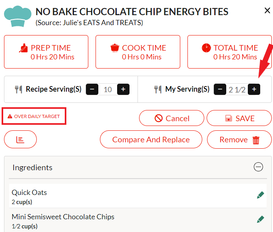Decrease Recipe Servings with minus button
This screenshot has width=273, height=232.
tap(92, 89)
